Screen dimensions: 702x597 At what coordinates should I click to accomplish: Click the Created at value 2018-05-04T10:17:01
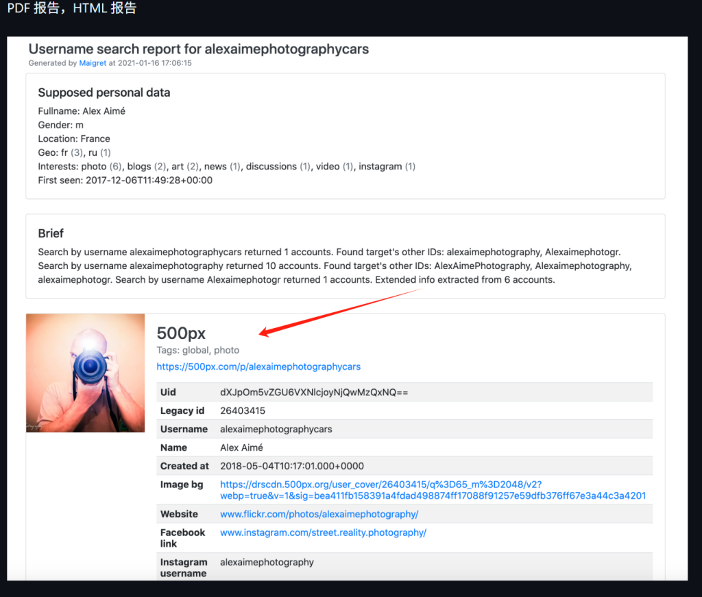(292, 466)
